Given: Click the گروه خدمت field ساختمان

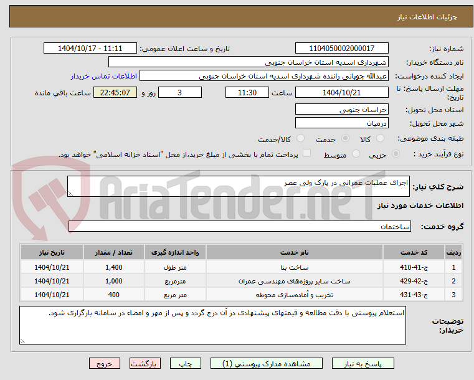Looking at the screenshot, I should click(x=240, y=226).
